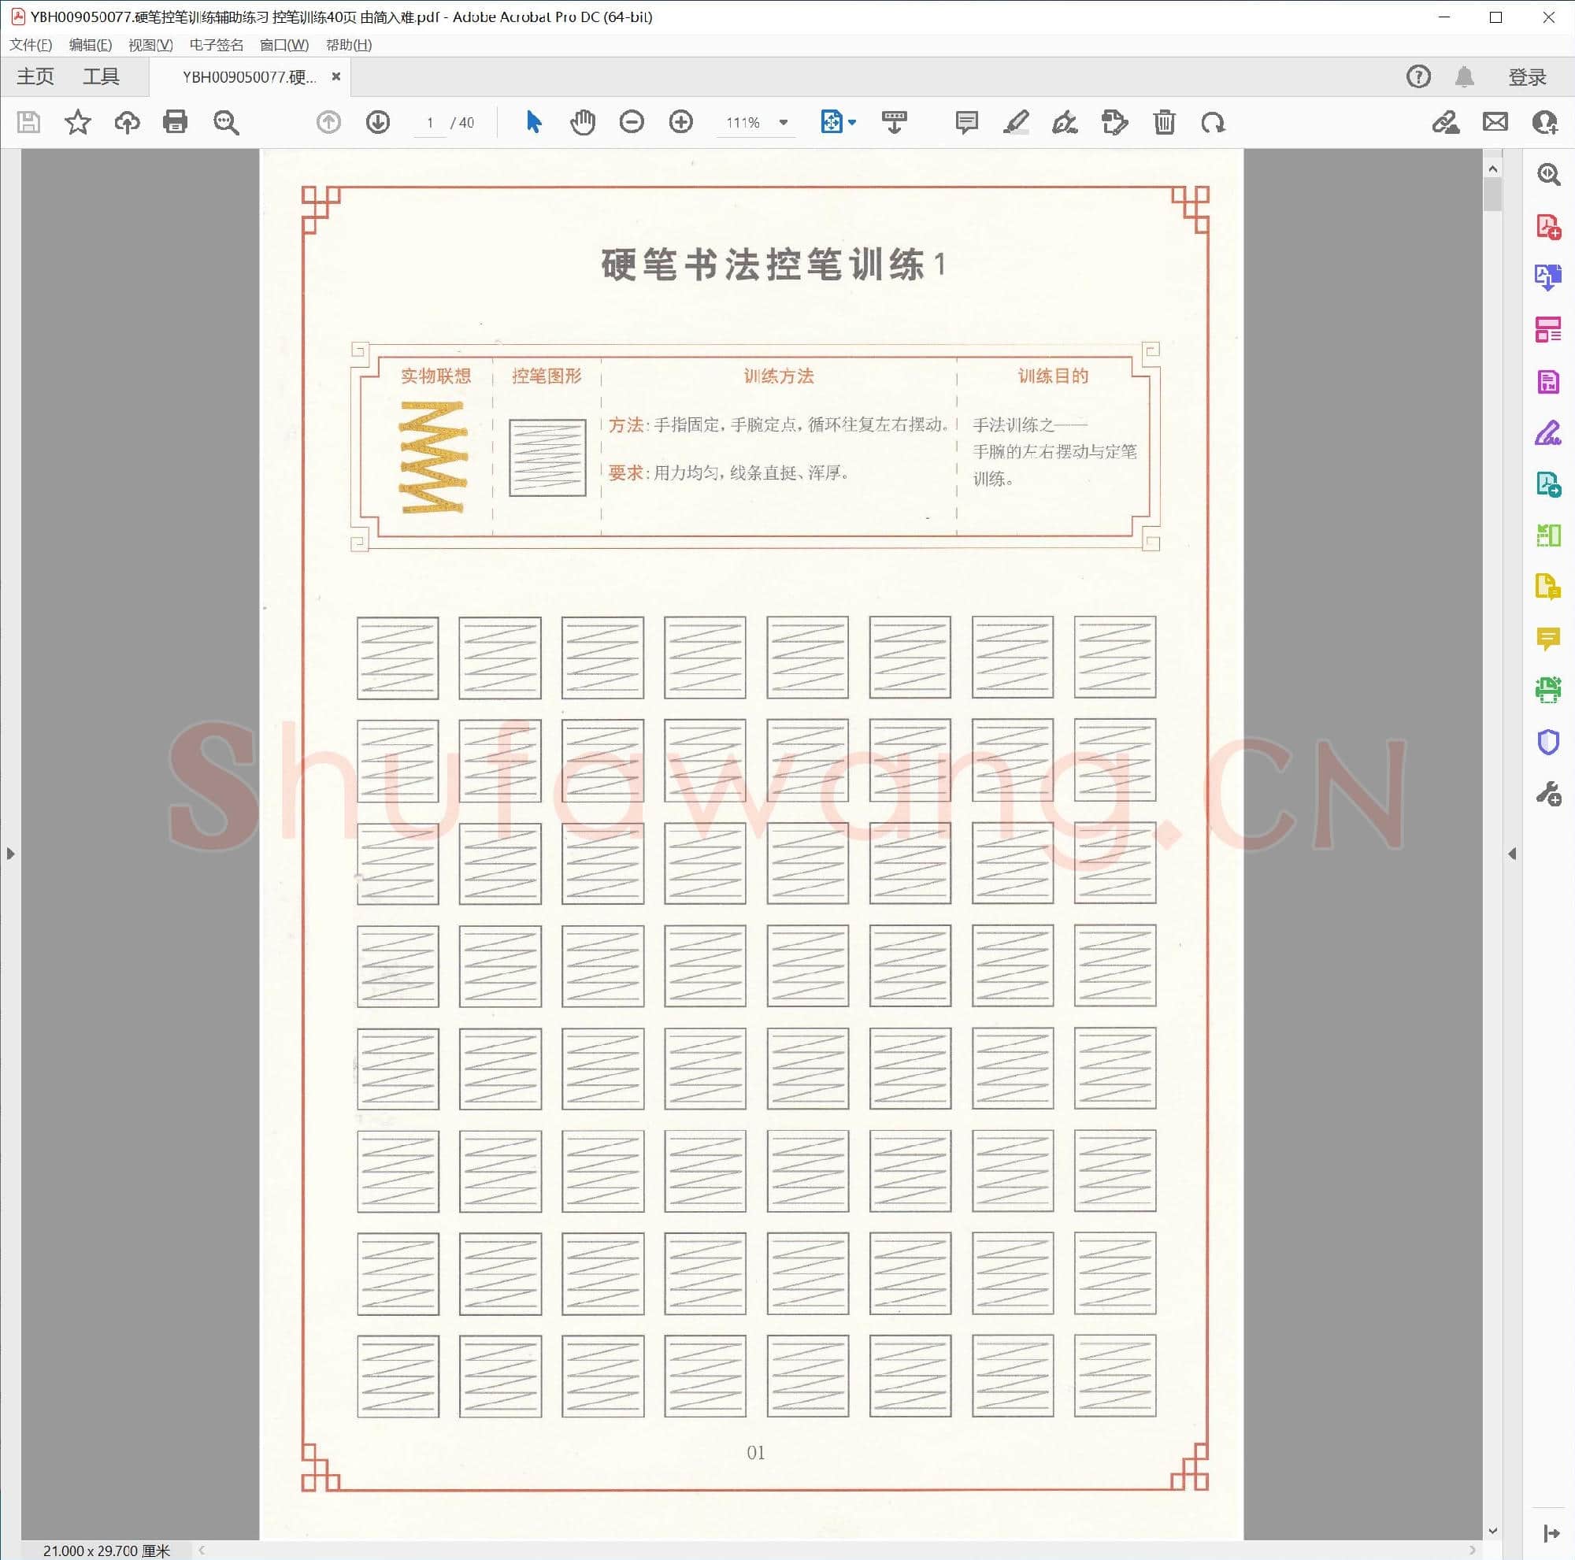
Task: Zoom in on the document
Action: coord(680,122)
